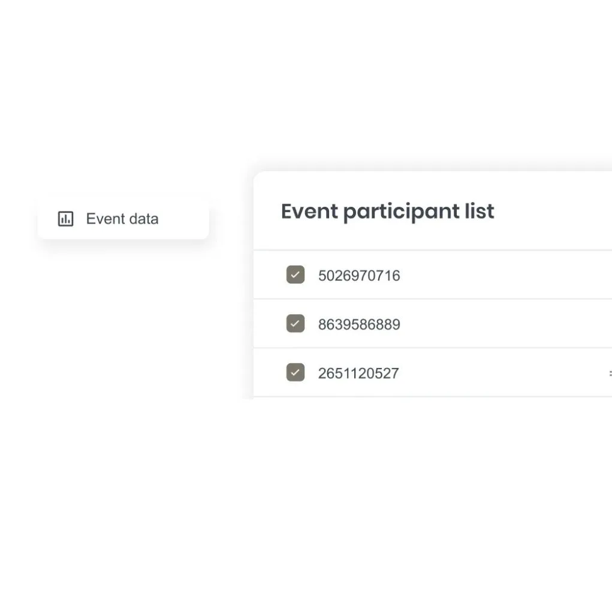Click the Event data card's left padding
Viewport: 612px width, 612px height.
pyautogui.click(x=47, y=219)
